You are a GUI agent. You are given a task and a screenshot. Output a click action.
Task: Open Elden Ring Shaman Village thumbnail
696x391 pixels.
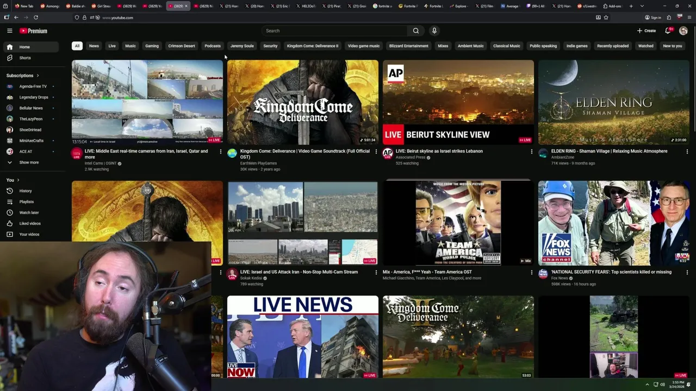tap(614, 102)
